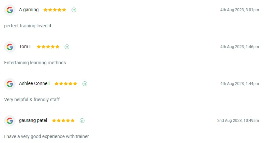Image resolution: width=264 pixels, height=143 pixels.
Task: Click the smiley face on A gaming's review
Action: pos(74,10)
